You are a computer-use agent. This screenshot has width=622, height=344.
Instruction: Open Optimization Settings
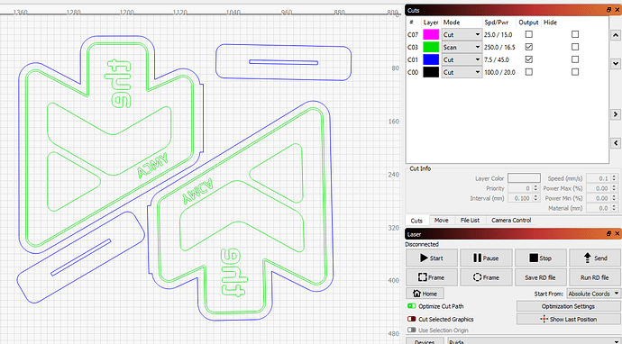[568, 306]
